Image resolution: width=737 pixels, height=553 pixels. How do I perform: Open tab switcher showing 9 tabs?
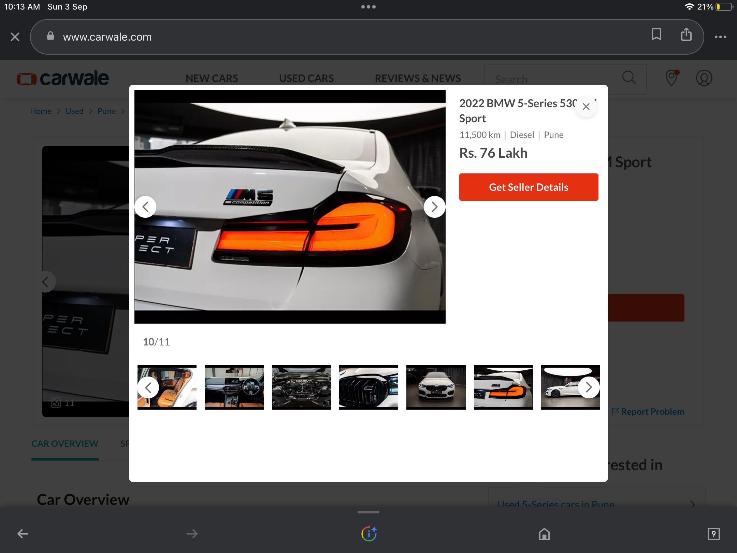(713, 534)
